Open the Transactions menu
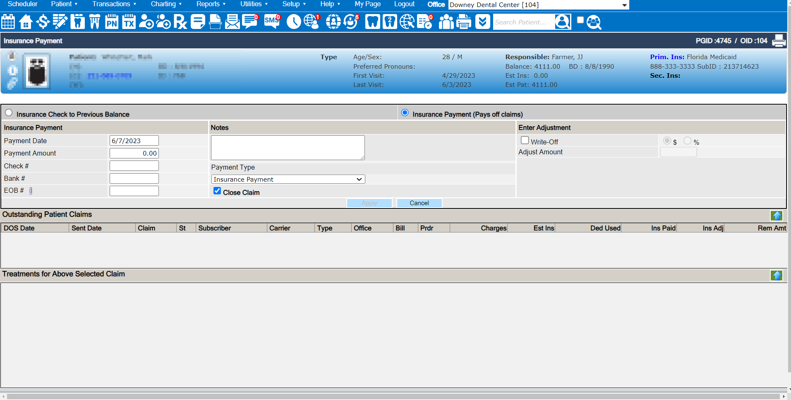 point(112,4)
